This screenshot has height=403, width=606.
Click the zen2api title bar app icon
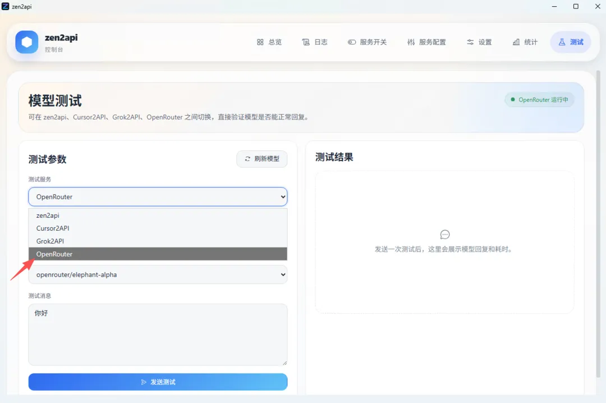point(6,7)
